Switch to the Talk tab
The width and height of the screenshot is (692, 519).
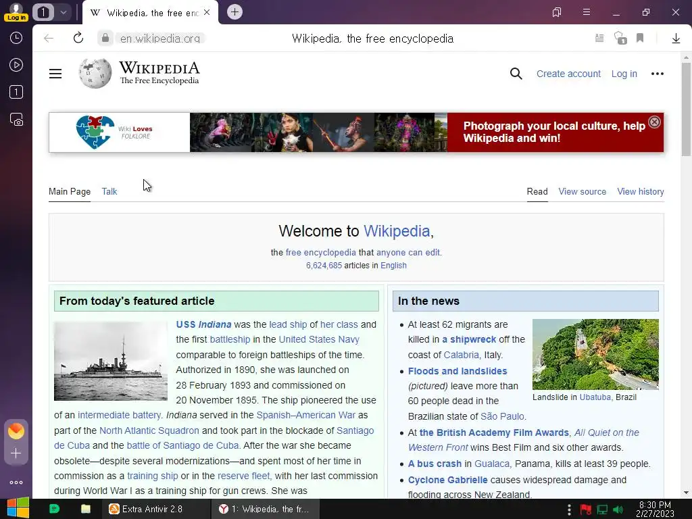(109, 191)
